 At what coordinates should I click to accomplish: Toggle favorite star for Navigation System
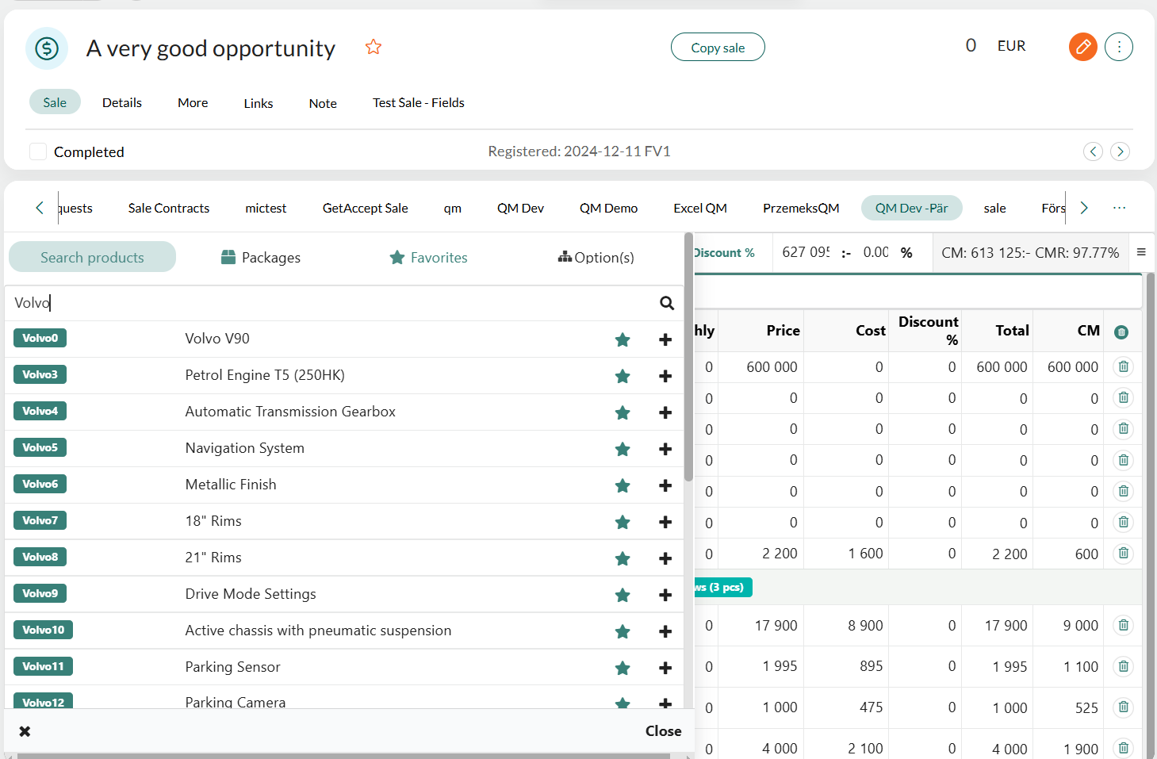[x=623, y=449]
